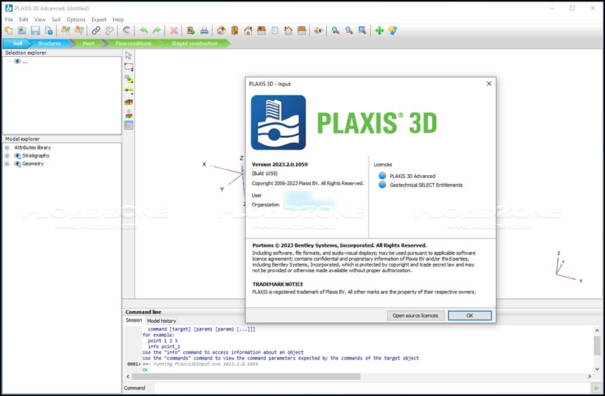Open the Soil menu
605x396 pixels.
click(56, 19)
